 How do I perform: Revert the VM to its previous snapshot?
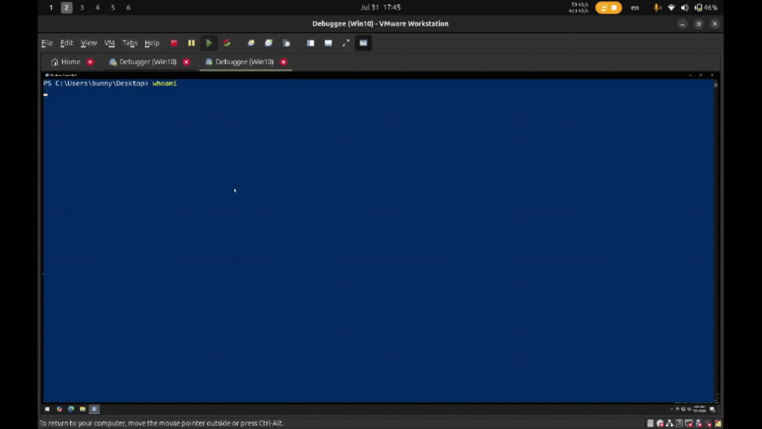click(269, 43)
